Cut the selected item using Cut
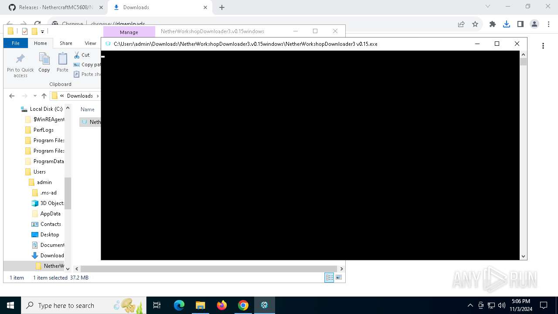 (x=82, y=55)
